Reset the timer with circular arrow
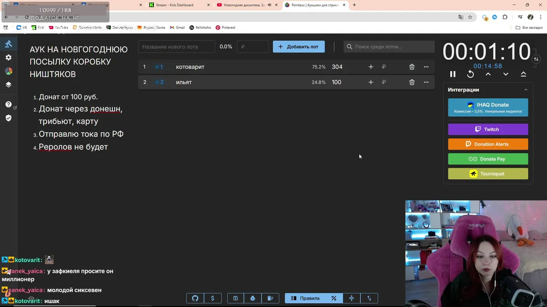This screenshot has height=307, width=547. point(471,74)
